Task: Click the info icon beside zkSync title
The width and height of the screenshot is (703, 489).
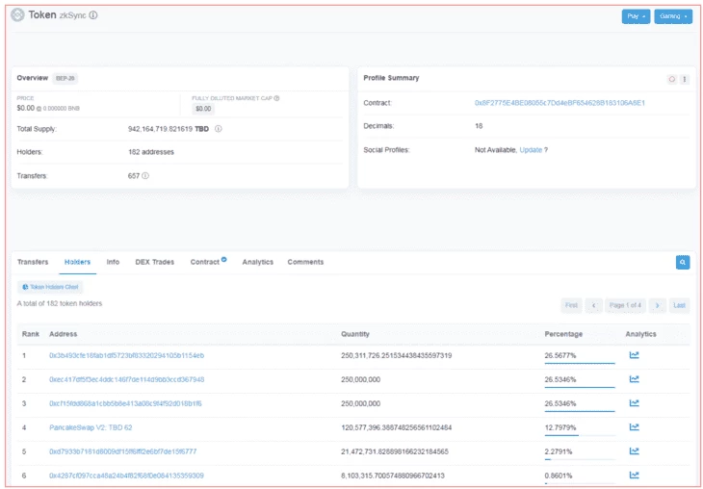Action: [92, 15]
